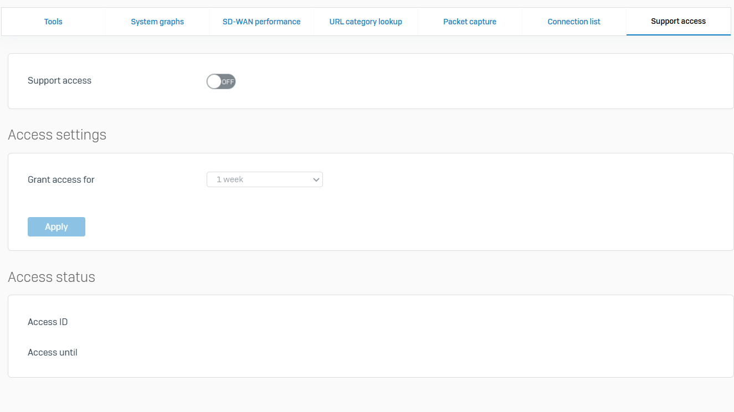
Task: Click the Access status section heading
Action: click(x=52, y=277)
